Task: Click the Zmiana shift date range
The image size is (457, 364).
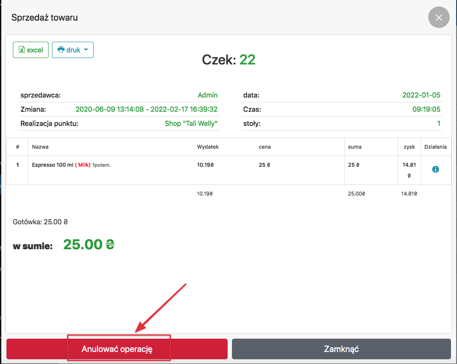Action: coord(146,110)
